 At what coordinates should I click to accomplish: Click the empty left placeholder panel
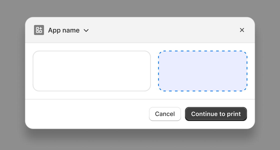pos(92,71)
